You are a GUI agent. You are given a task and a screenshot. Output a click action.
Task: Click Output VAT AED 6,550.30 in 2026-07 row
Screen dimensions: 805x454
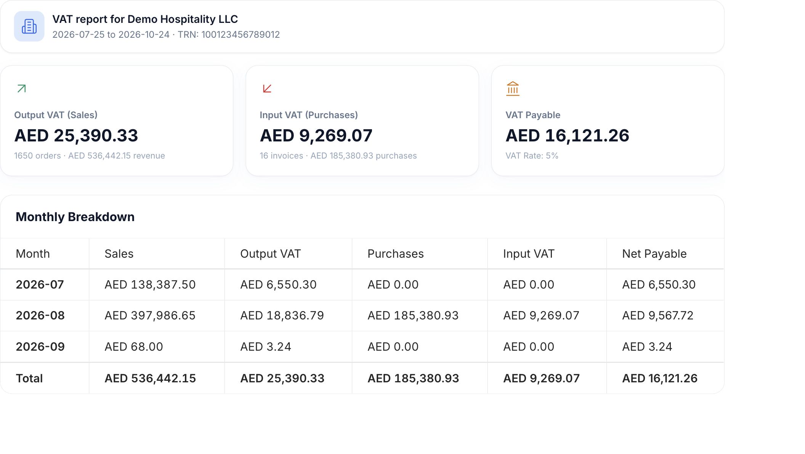pyautogui.click(x=278, y=285)
